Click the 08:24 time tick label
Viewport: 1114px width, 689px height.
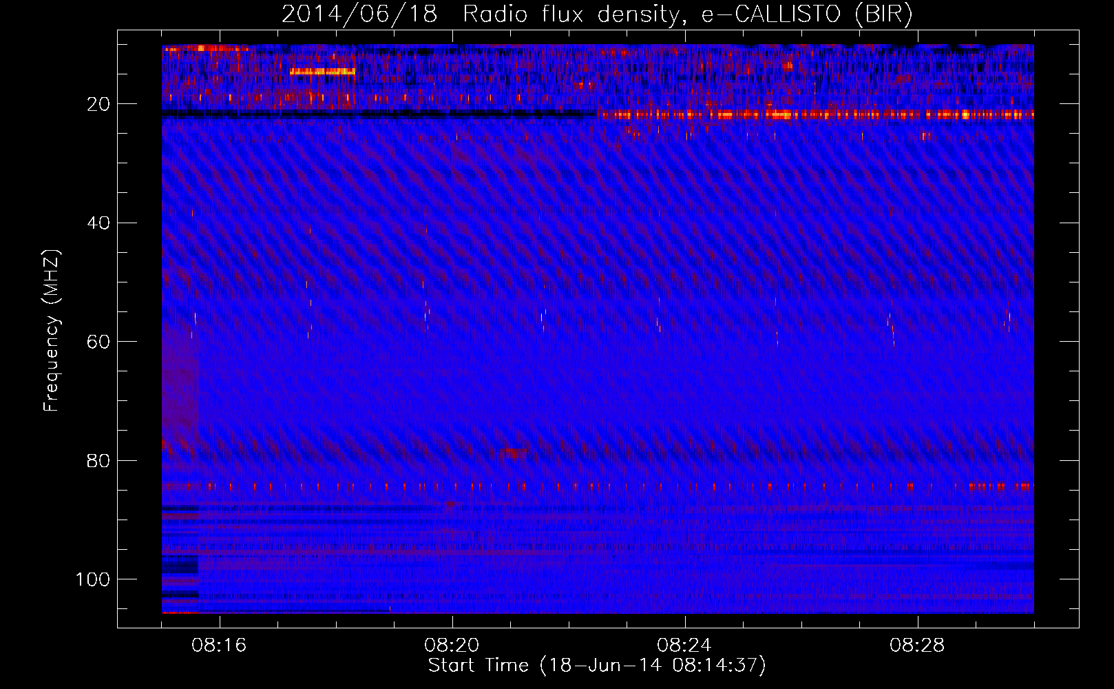point(684,646)
